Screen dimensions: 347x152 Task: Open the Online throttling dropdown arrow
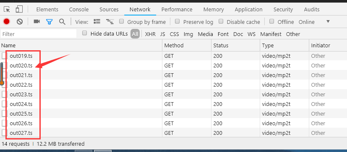click(328, 22)
